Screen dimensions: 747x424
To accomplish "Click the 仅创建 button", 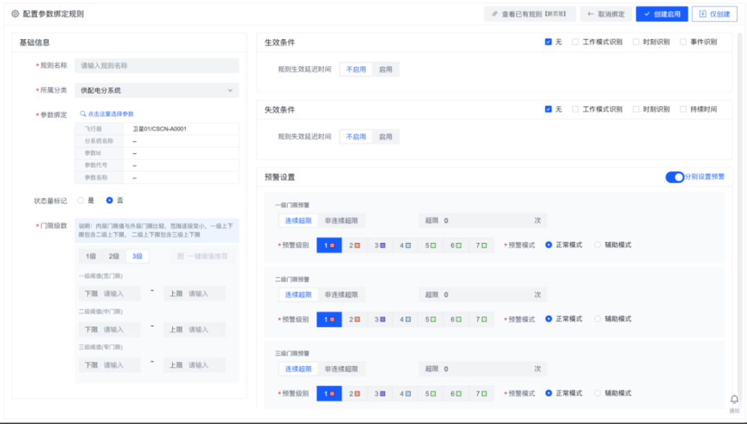I will point(714,14).
